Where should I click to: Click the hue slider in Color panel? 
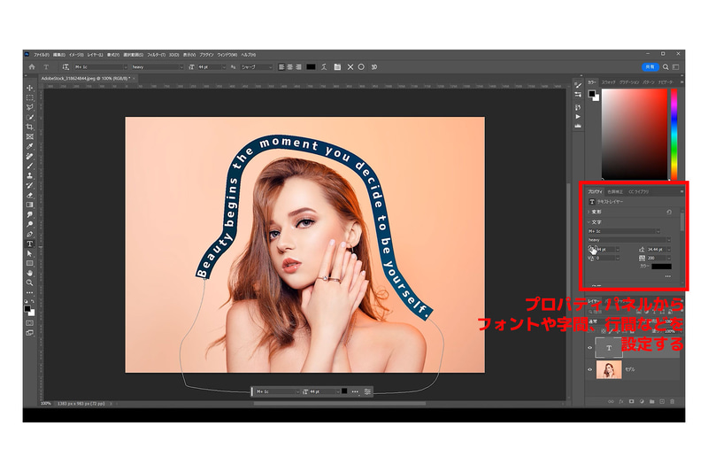674,134
